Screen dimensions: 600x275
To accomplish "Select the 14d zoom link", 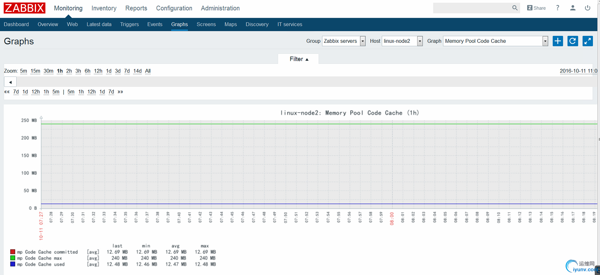I will coord(137,71).
